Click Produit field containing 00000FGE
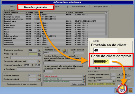This screenshot has height=94, width=135. click(104, 81)
